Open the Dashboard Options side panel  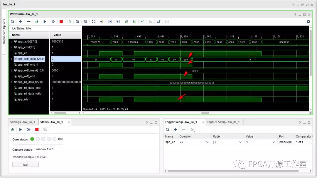pos(4,32)
